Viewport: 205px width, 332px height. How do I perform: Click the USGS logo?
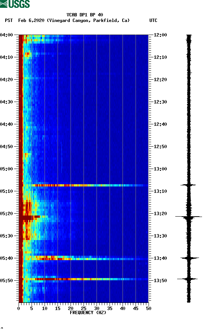click(x=15, y=4)
